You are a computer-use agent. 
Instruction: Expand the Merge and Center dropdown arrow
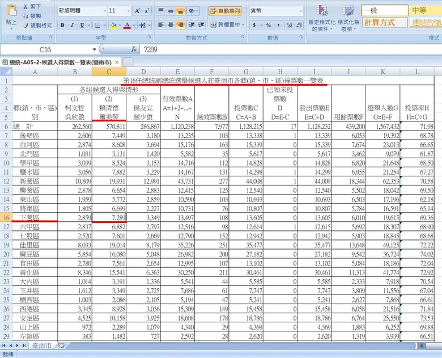[x=243, y=25]
